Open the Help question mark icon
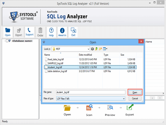The height and width of the screenshot is (125, 166). [51, 30]
